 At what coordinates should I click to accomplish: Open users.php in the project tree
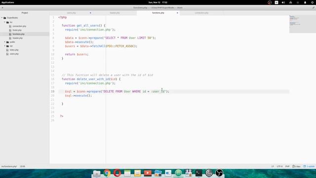click(x=14, y=54)
